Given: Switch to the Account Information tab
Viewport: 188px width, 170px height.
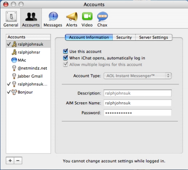Looking at the screenshot, I should click(x=89, y=37).
